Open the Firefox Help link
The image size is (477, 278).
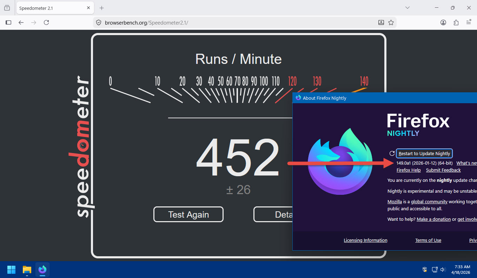click(x=409, y=170)
